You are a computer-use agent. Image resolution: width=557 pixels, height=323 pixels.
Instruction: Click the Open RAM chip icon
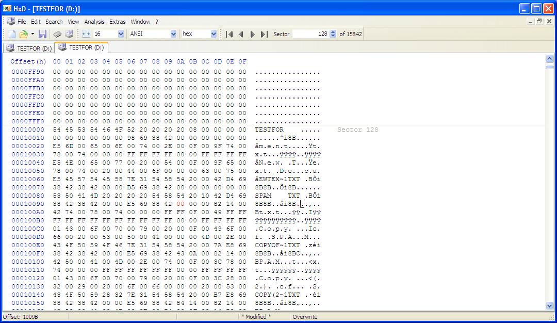tap(57, 34)
